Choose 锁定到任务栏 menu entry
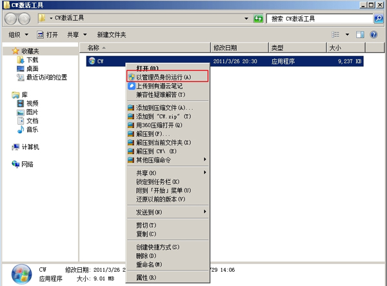Viewport: 387px width, 286px height. (x=168, y=182)
